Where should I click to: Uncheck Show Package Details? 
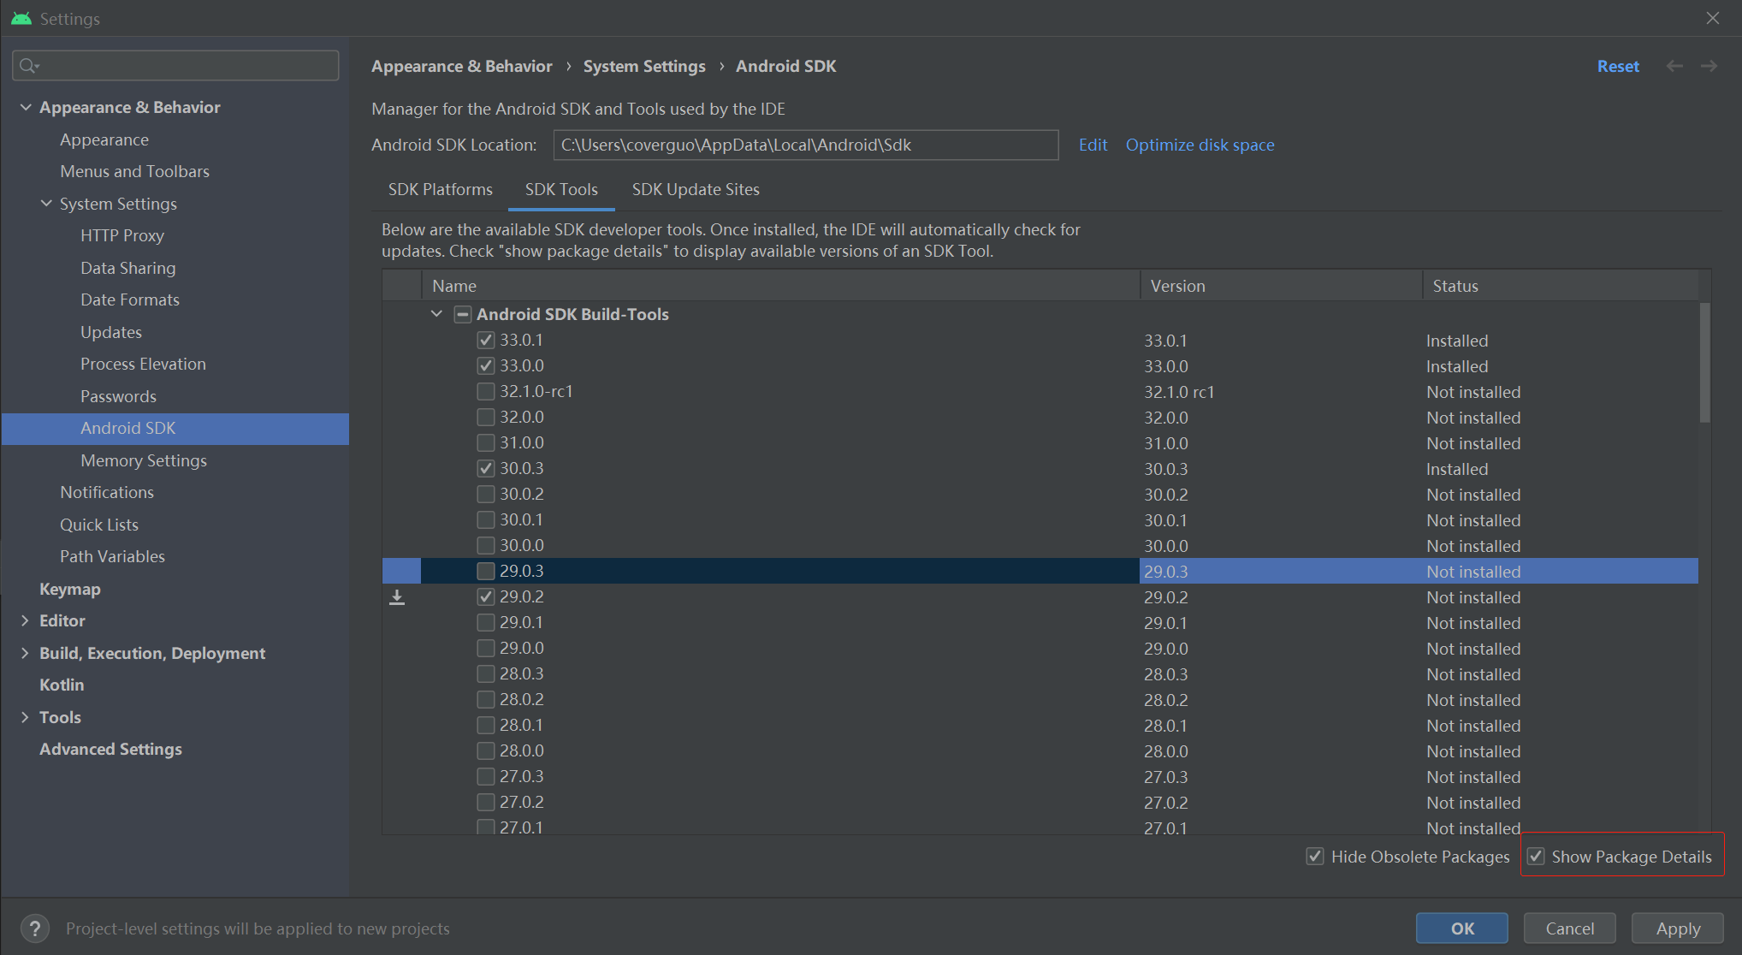pyautogui.click(x=1537, y=857)
